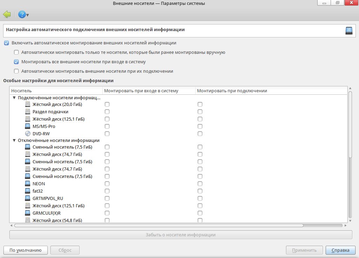Maximize the Внешние носители window

(x=337, y=3)
